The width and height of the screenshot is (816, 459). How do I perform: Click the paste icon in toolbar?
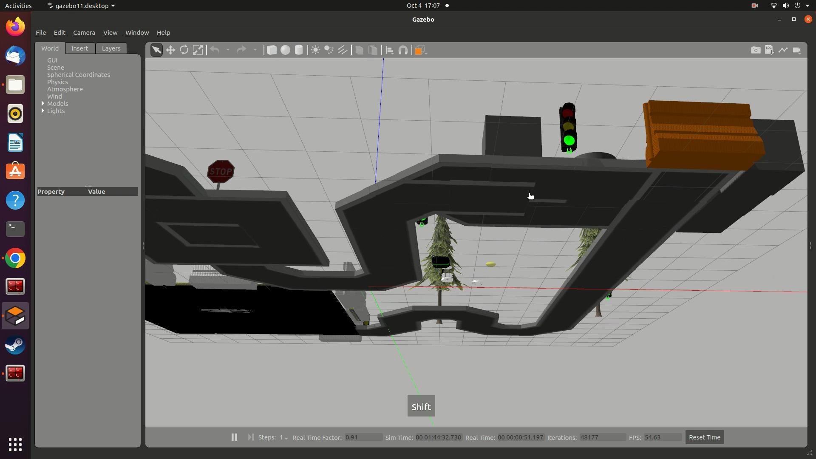tap(373, 50)
